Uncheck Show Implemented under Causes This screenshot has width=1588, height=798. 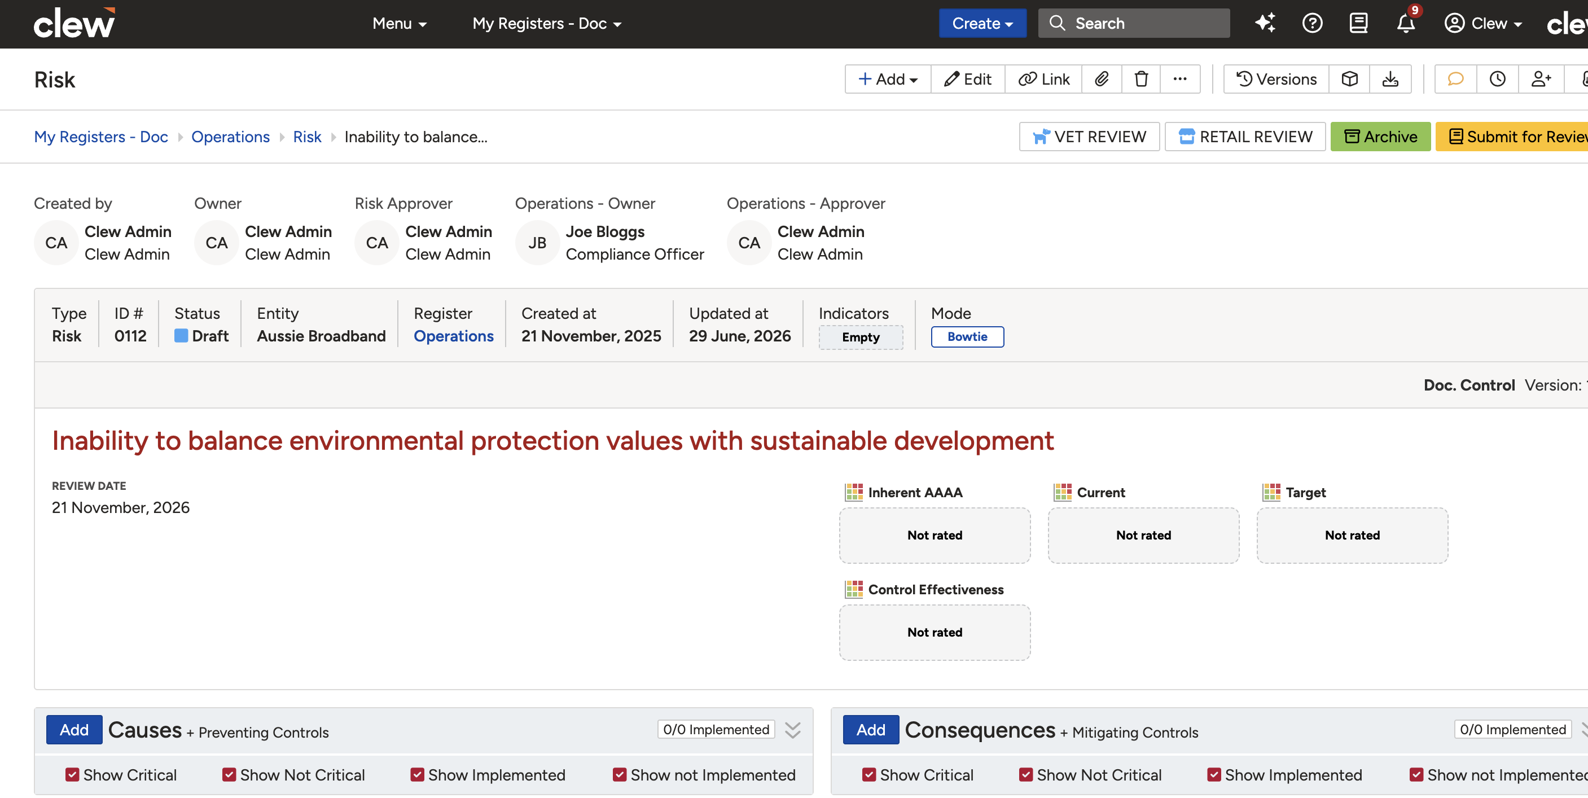click(x=418, y=774)
